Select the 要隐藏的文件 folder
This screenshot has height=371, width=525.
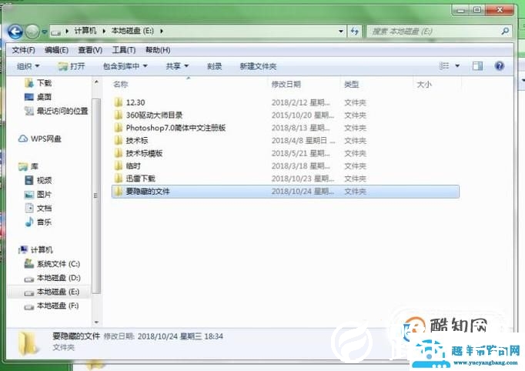286,192
